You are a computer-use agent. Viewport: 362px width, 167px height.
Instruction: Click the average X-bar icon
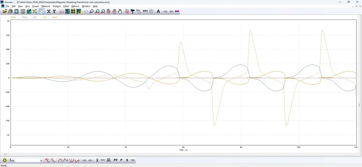(97, 160)
